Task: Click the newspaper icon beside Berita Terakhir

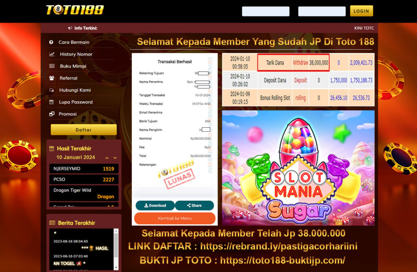Action: click(52, 223)
